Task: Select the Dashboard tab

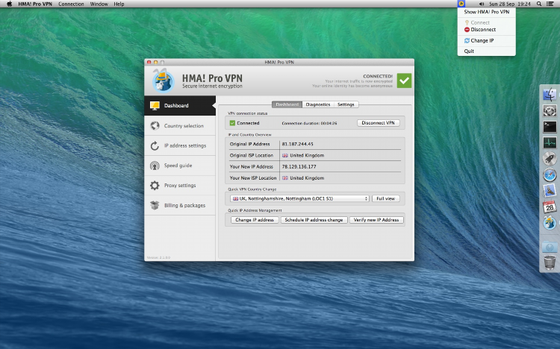Action: click(287, 104)
